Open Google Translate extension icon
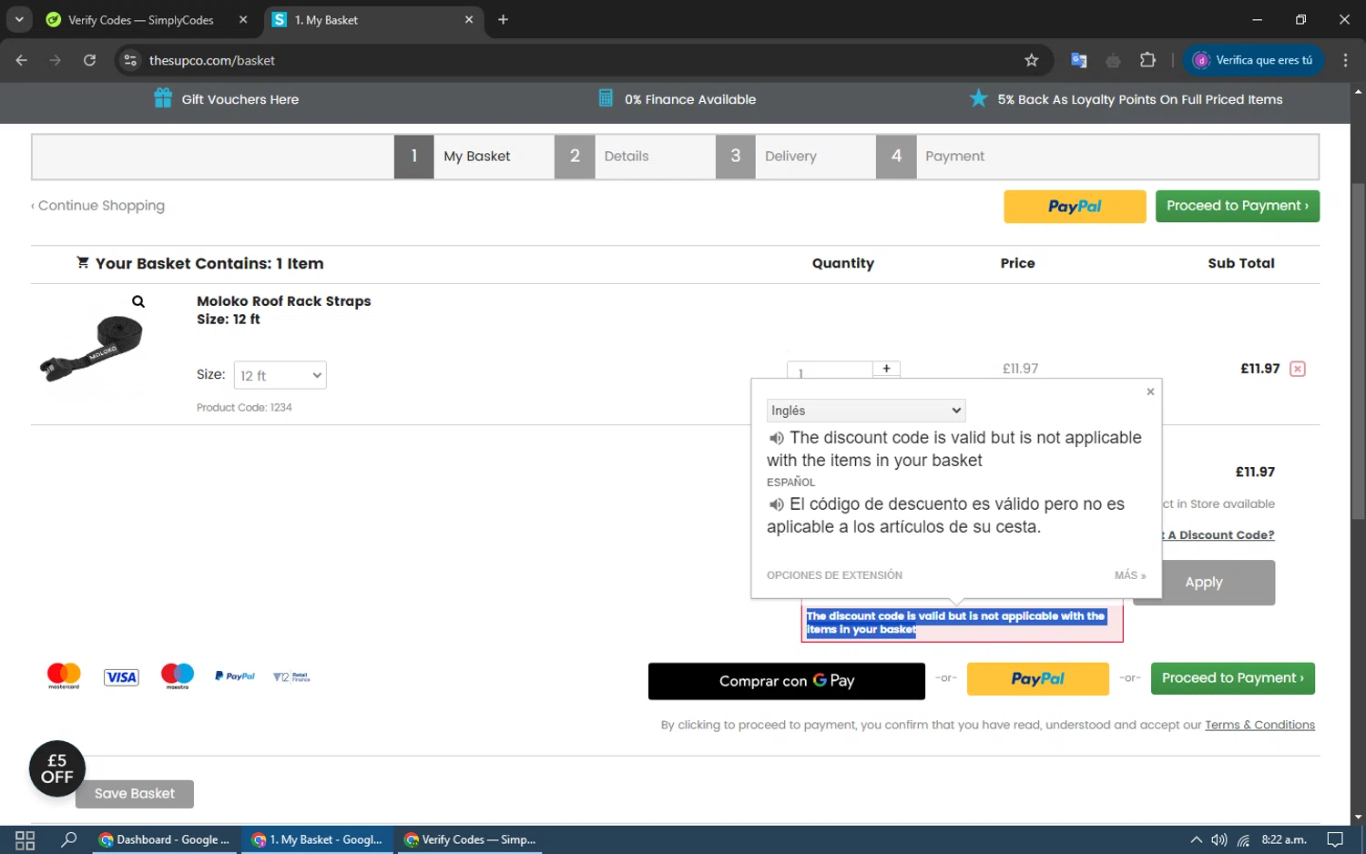 tap(1079, 60)
